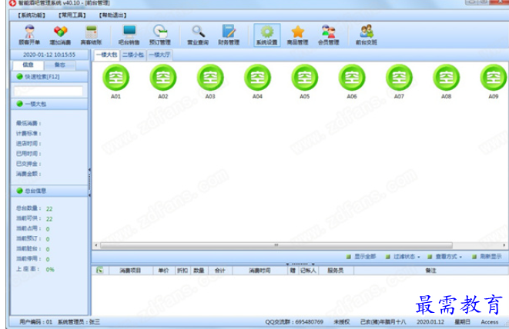Click the scrollbar right arrow
509x329 pixels.
pyautogui.click(x=504, y=245)
